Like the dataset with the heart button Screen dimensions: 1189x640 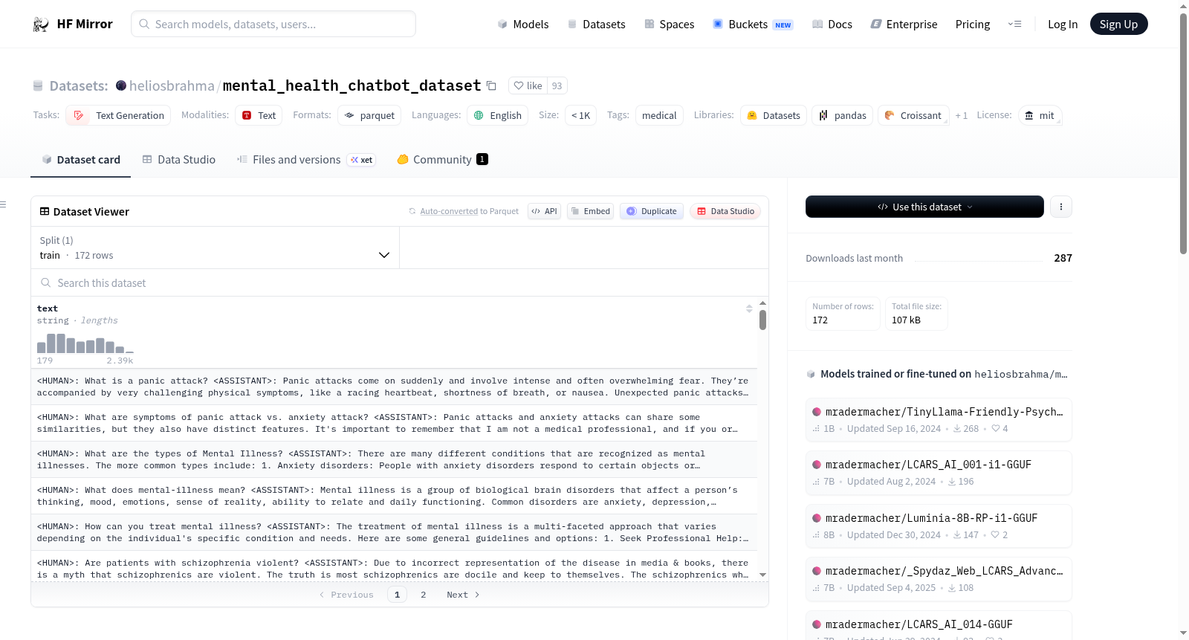[528, 85]
